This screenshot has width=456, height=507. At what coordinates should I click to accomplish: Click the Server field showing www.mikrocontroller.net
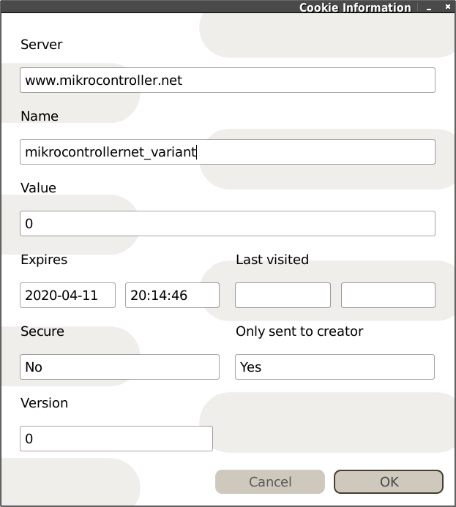(228, 80)
